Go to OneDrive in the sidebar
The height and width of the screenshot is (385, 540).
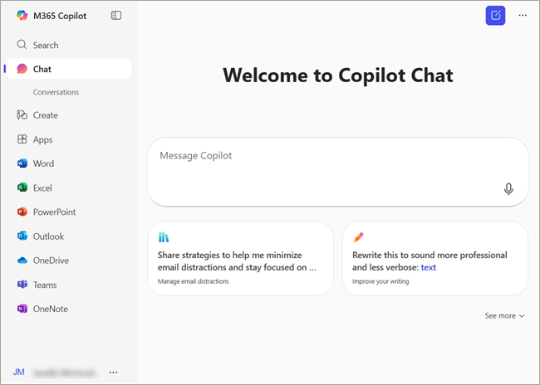click(51, 261)
